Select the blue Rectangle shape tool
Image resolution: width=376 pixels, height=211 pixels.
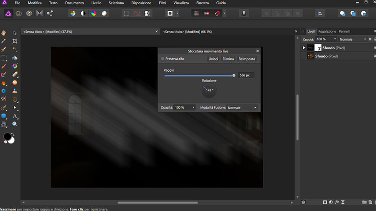click(4, 116)
